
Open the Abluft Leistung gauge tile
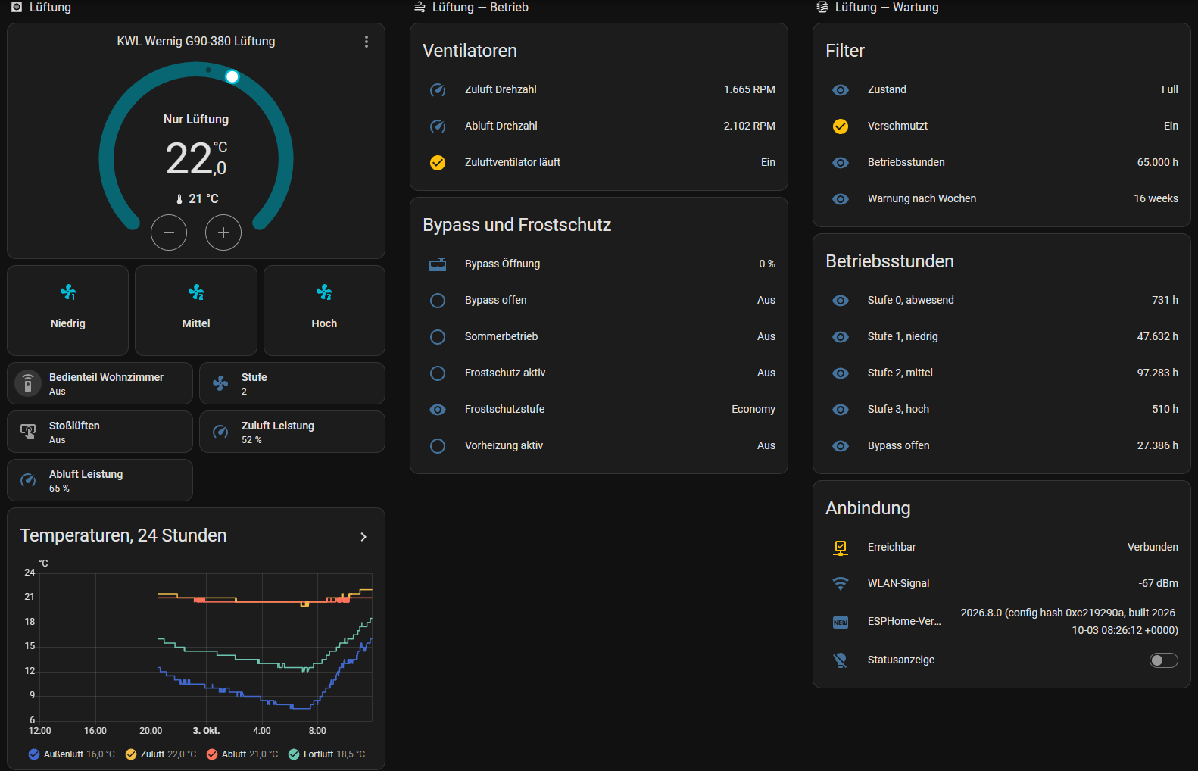[x=100, y=480]
